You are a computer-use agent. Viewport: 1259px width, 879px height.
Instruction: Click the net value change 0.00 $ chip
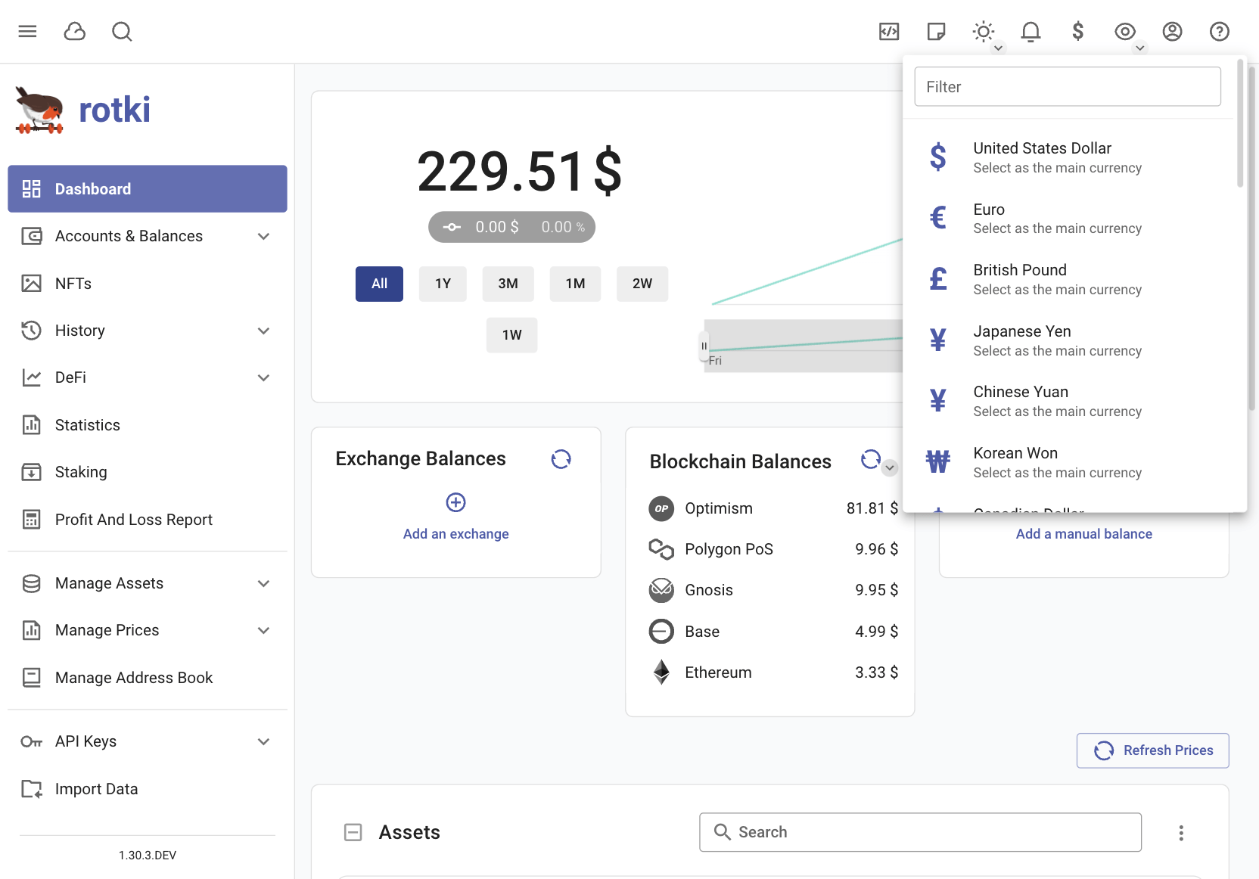point(511,227)
